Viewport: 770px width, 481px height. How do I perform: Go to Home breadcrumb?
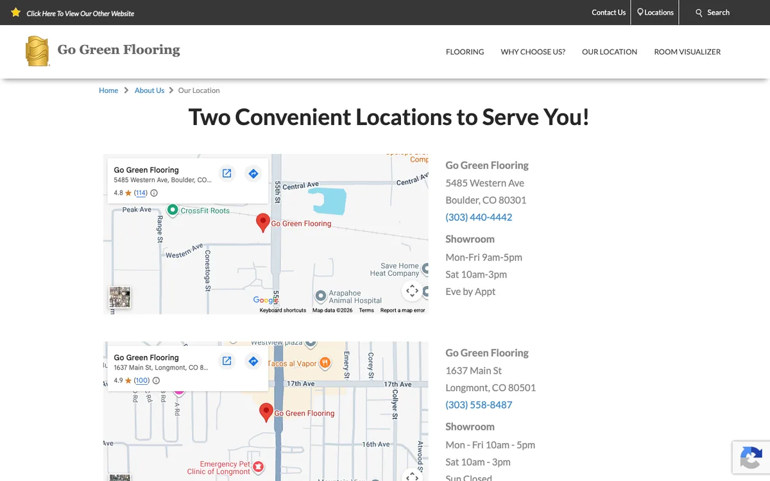click(x=108, y=90)
